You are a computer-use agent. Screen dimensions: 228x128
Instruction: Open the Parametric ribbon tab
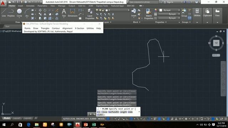pos(42,6)
